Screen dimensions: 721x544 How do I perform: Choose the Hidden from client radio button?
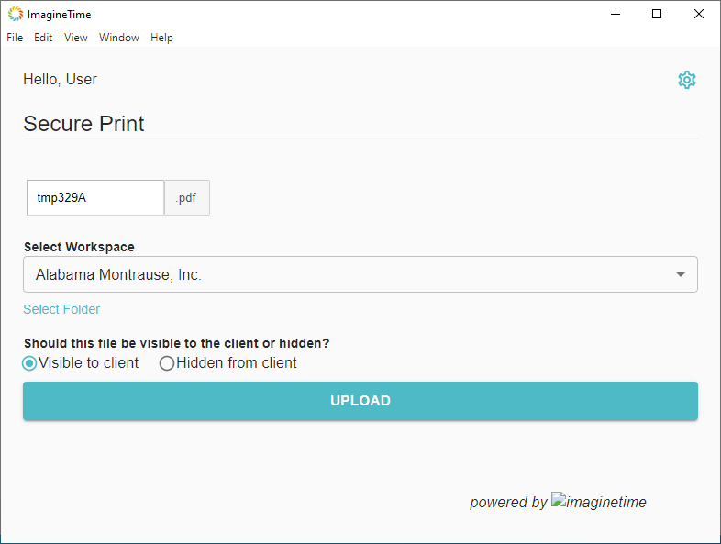[167, 363]
